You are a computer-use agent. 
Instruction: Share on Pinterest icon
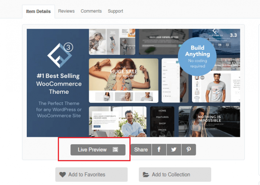[189, 149]
